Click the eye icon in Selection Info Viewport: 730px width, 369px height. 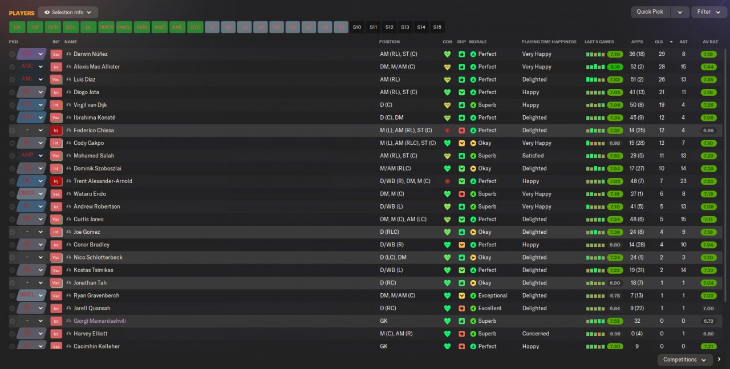click(47, 12)
